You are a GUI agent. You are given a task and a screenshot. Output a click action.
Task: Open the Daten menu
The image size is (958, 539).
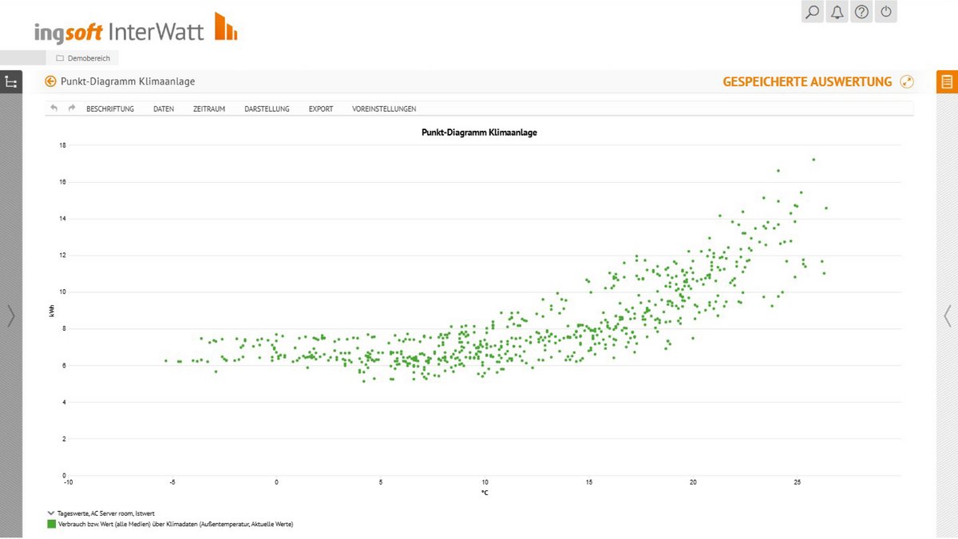[164, 109]
